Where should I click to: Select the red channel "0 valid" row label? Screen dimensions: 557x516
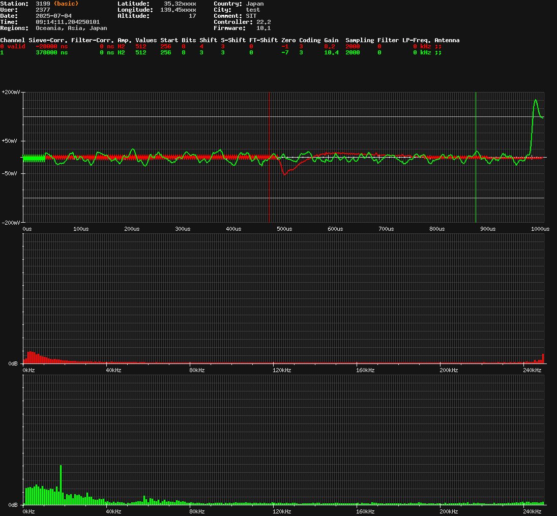(12, 46)
